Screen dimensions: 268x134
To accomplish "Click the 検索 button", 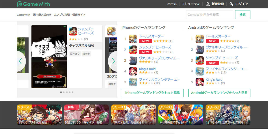I will pyautogui.click(x=243, y=15).
